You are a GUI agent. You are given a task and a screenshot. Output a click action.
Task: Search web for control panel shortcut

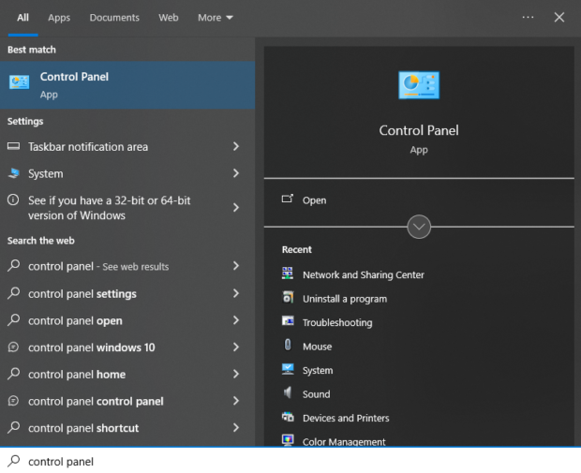pos(127,428)
